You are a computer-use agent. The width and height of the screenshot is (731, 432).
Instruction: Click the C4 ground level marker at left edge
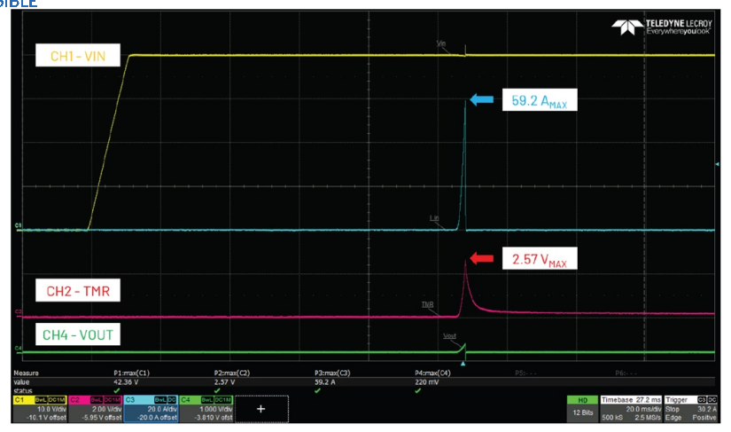(x=18, y=348)
